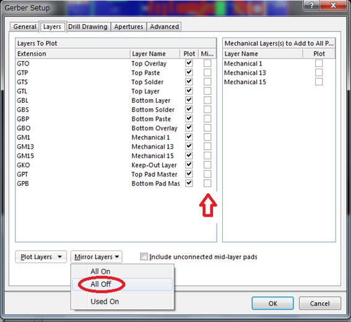Uncheck Plot for Bottom Overlay
The image size is (351, 322).
click(189, 128)
